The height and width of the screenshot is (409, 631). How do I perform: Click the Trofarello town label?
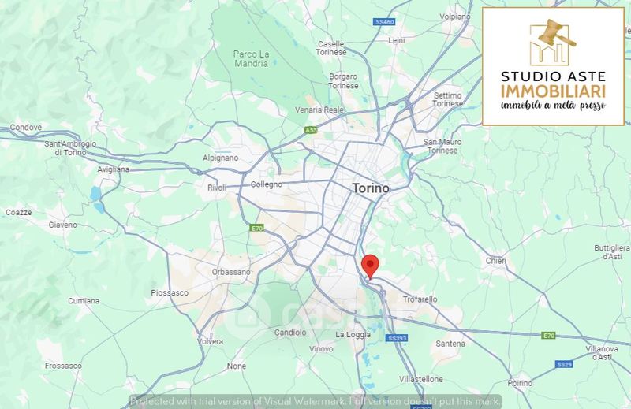(x=420, y=299)
